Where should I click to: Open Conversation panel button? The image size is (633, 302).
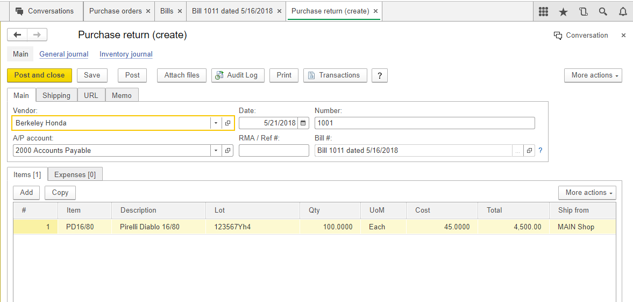(x=581, y=35)
